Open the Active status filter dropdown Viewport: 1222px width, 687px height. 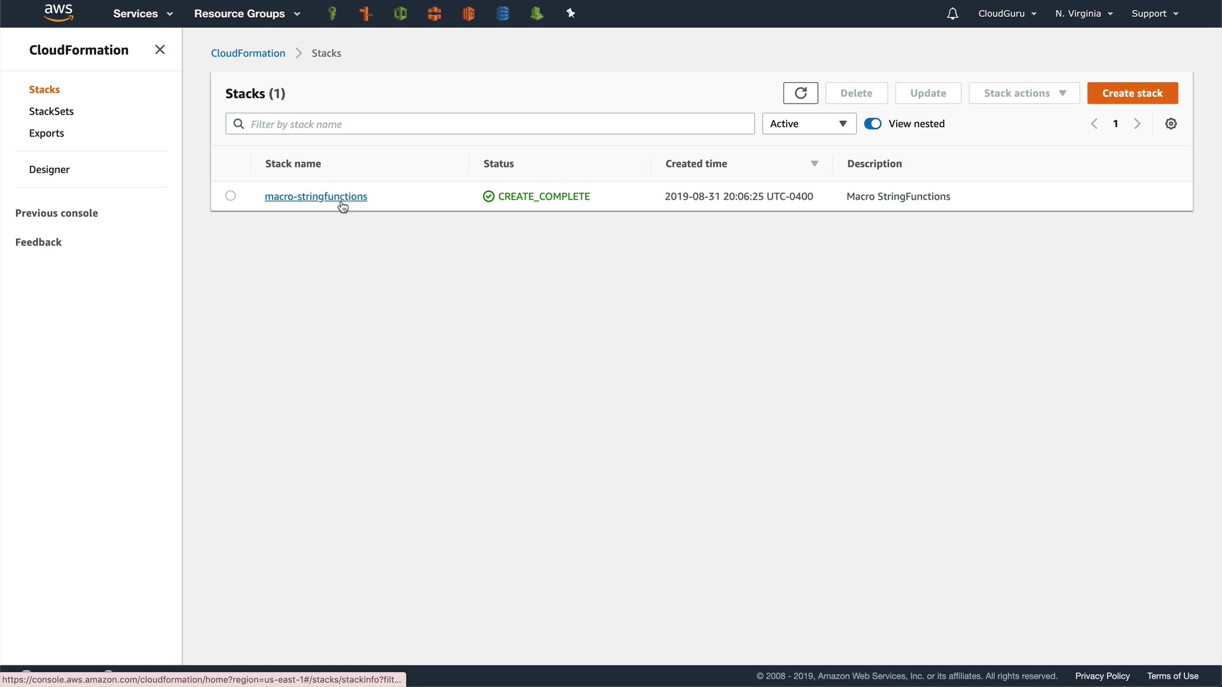(808, 124)
